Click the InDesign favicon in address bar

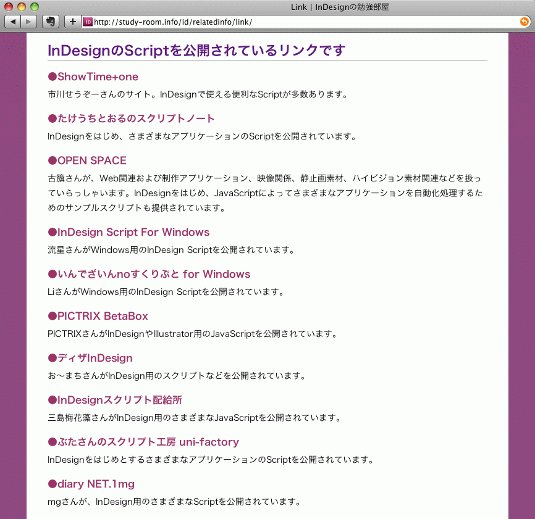pos(88,22)
